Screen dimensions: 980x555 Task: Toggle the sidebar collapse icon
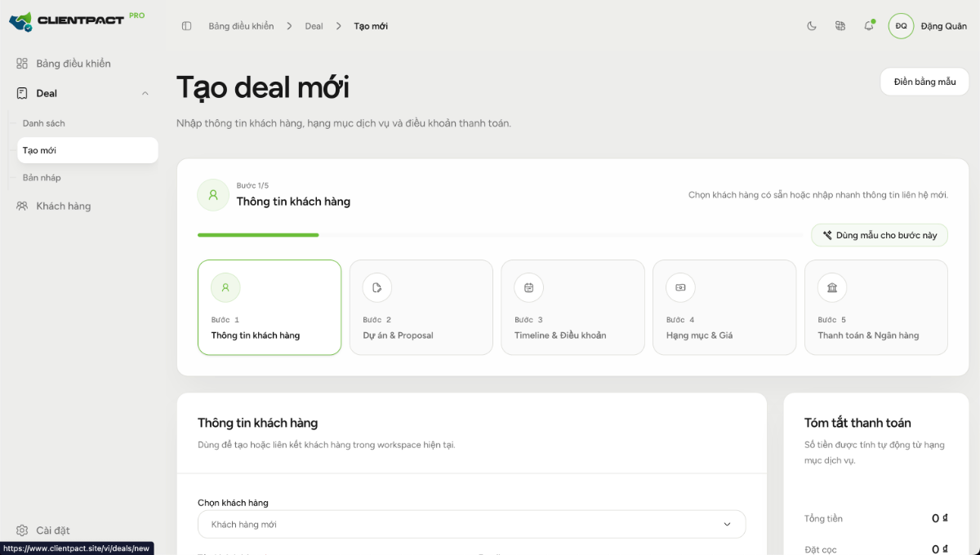point(186,26)
